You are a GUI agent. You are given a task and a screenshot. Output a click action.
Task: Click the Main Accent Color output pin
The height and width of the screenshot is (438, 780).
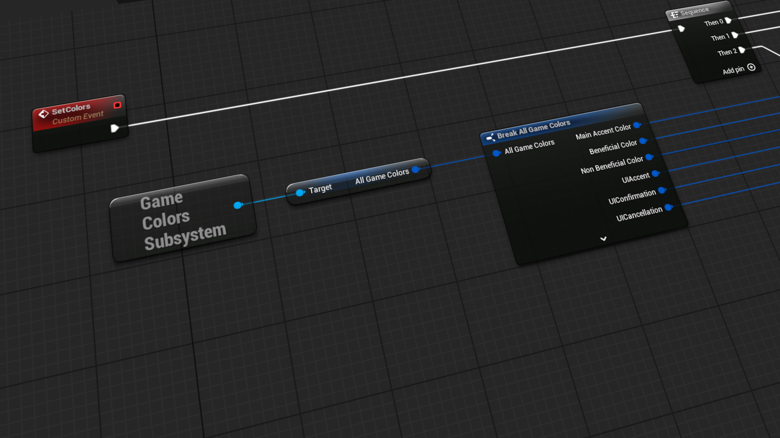tap(637, 125)
